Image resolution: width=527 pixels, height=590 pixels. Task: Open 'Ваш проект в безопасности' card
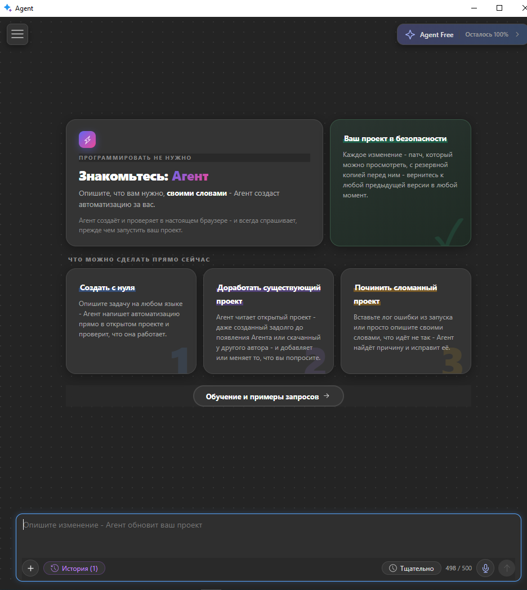[x=400, y=183]
